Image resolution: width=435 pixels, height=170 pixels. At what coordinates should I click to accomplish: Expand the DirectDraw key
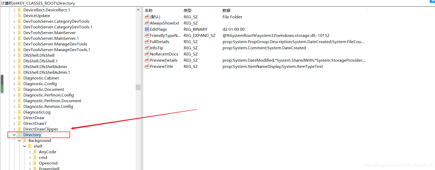pos(14,118)
